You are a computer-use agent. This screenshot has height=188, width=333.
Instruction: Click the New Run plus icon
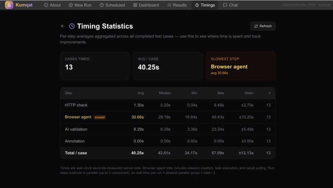click(x=71, y=5)
